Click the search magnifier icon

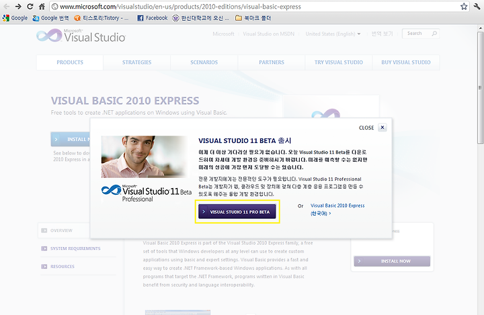tap(434, 34)
